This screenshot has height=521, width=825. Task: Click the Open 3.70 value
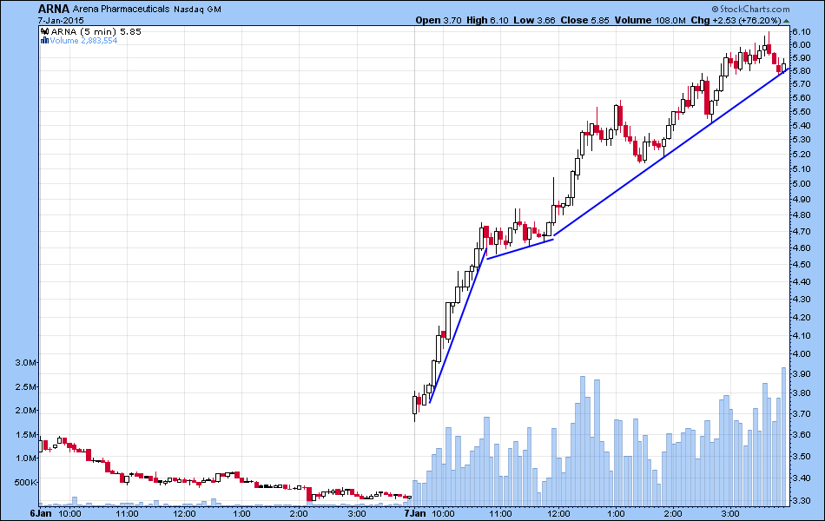point(439,20)
